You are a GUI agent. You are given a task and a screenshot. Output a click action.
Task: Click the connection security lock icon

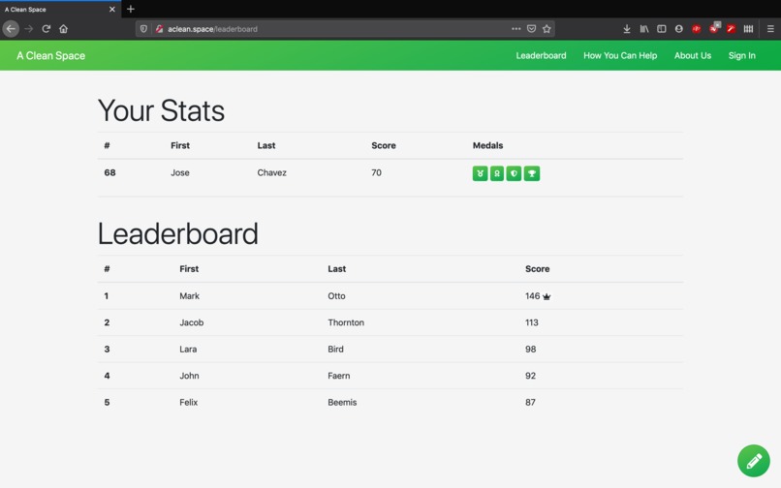tap(159, 29)
